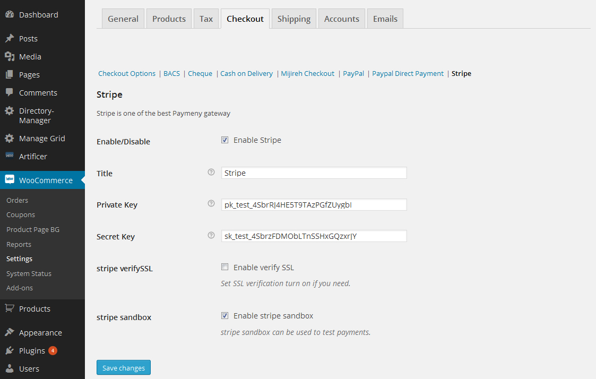This screenshot has width=596, height=379.
Task: Click the Comments speech bubble icon
Action: 10,92
